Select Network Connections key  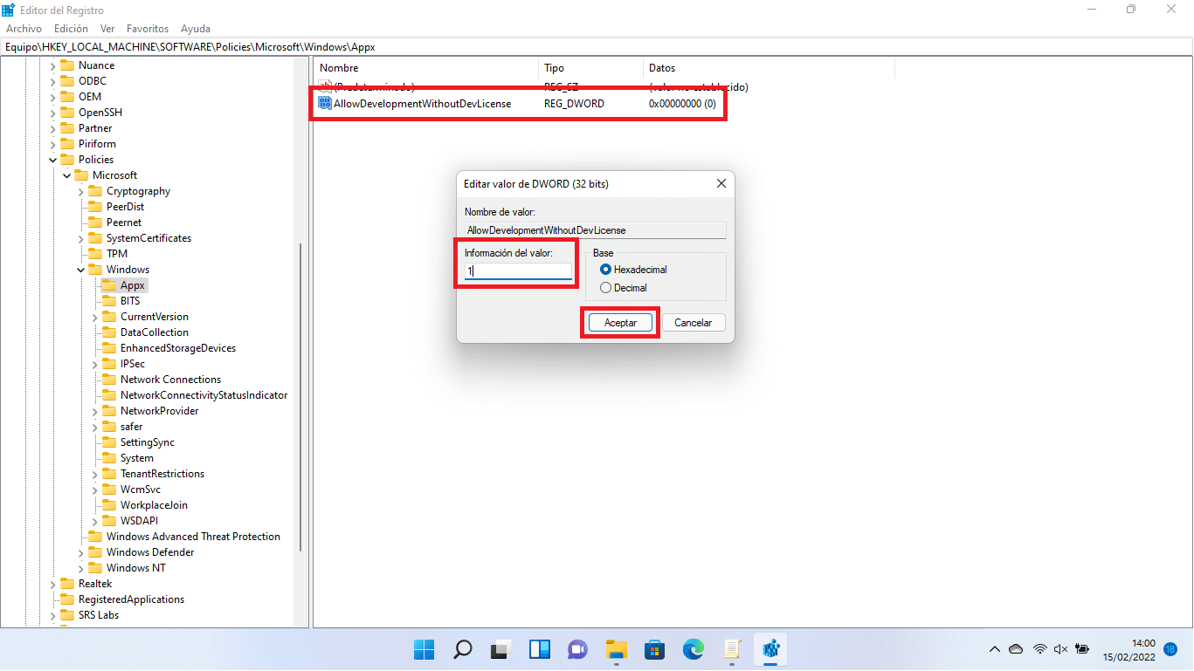(170, 380)
